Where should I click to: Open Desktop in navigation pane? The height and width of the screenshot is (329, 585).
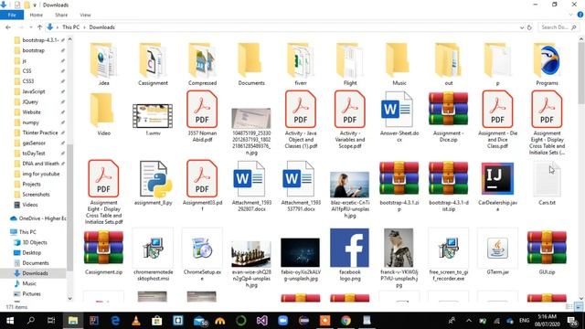pos(32,252)
